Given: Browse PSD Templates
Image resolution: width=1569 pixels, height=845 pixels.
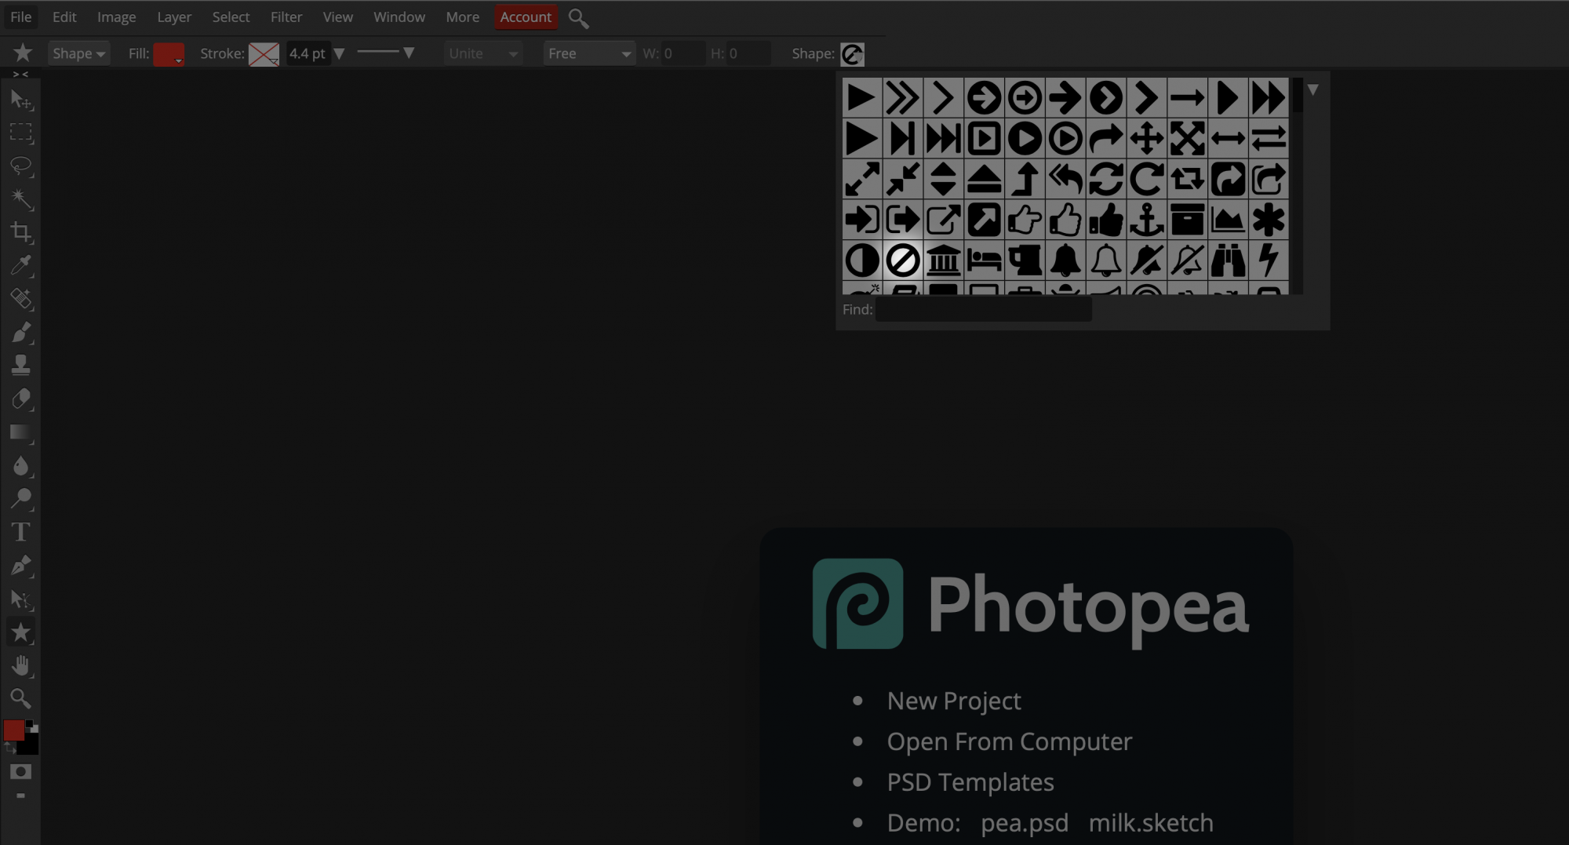Looking at the screenshot, I should click(x=970, y=782).
